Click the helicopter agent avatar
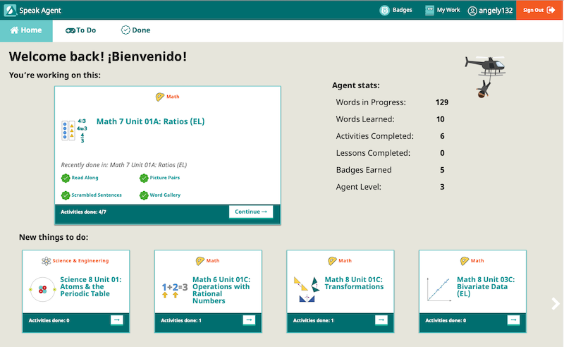The width and height of the screenshot is (564, 347). pos(485,73)
